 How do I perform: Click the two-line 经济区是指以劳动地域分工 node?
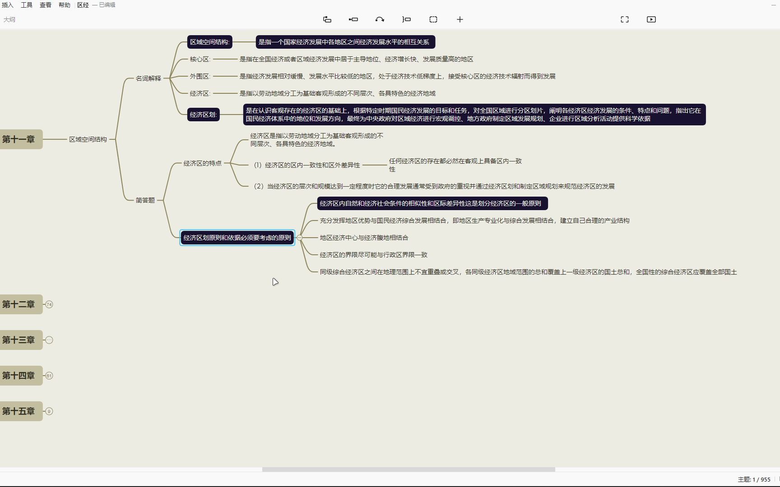(317, 140)
